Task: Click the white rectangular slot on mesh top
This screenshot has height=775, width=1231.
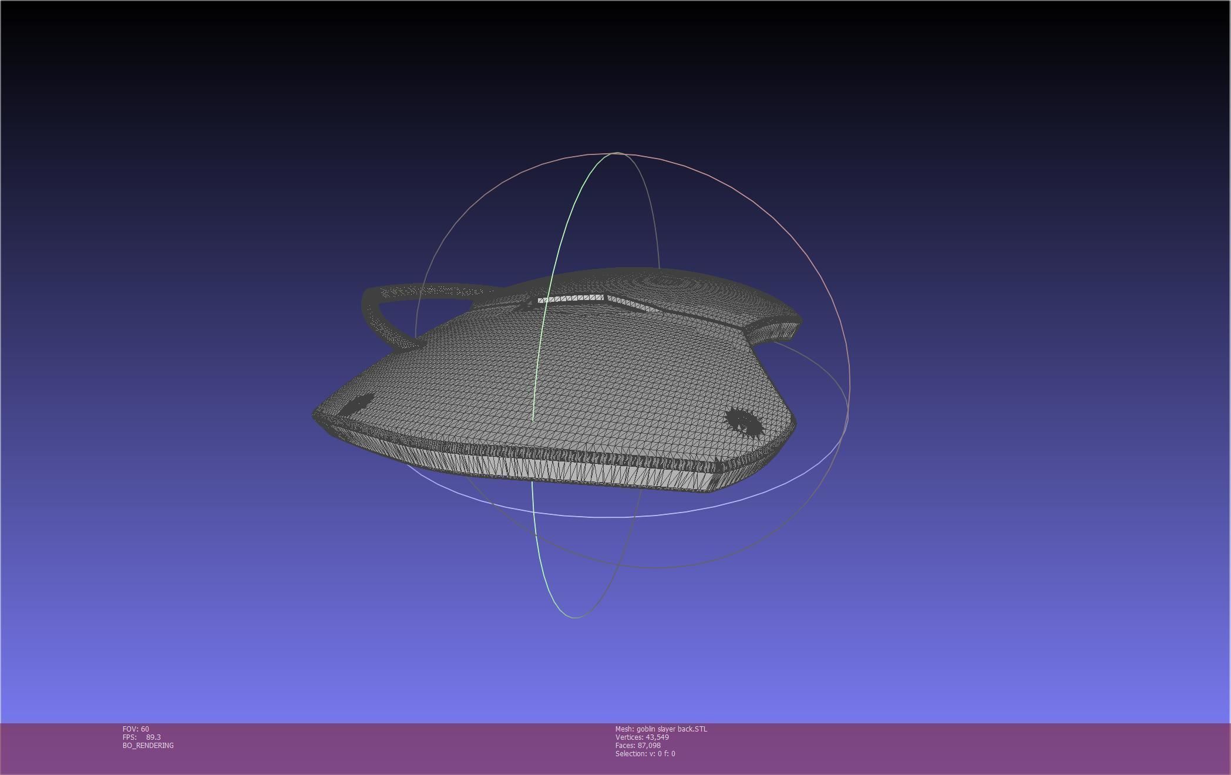Action: (x=570, y=299)
